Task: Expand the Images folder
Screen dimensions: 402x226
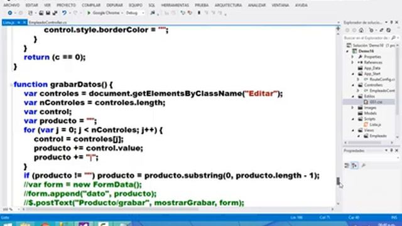Action: coord(353,107)
